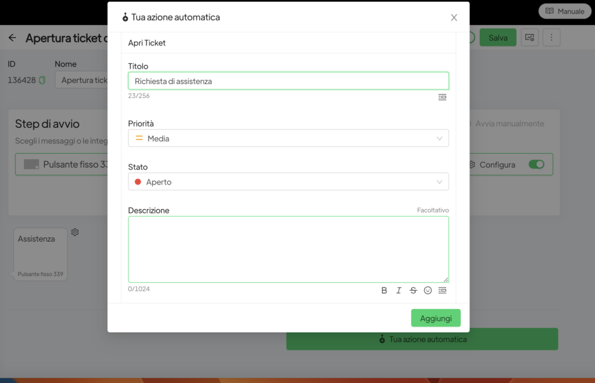595x383 pixels.
Task: Open the three-dot more options menu
Action: (x=551, y=38)
